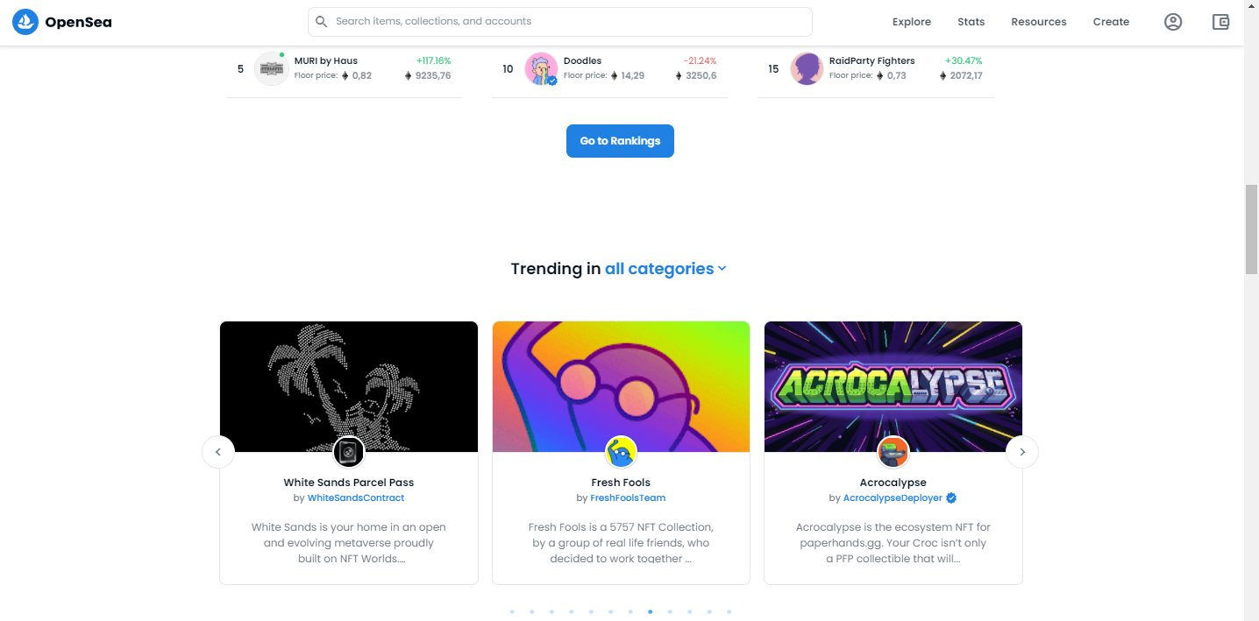Viewport: 1259px width, 621px height.
Task: Click the MURI by Haus collection avatar
Action: (272, 68)
